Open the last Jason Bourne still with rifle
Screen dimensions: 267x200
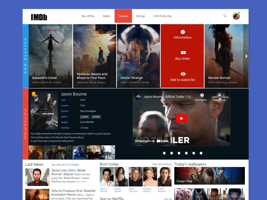click(108, 152)
